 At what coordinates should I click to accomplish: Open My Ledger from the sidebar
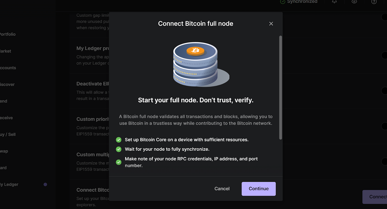[x=9, y=184]
